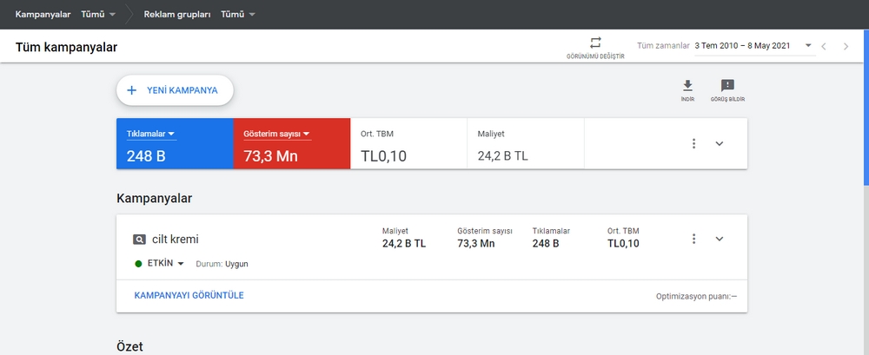Download report via İndir icon
Image resolution: width=869 pixels, height=355 pixels.
pos(687,85)
